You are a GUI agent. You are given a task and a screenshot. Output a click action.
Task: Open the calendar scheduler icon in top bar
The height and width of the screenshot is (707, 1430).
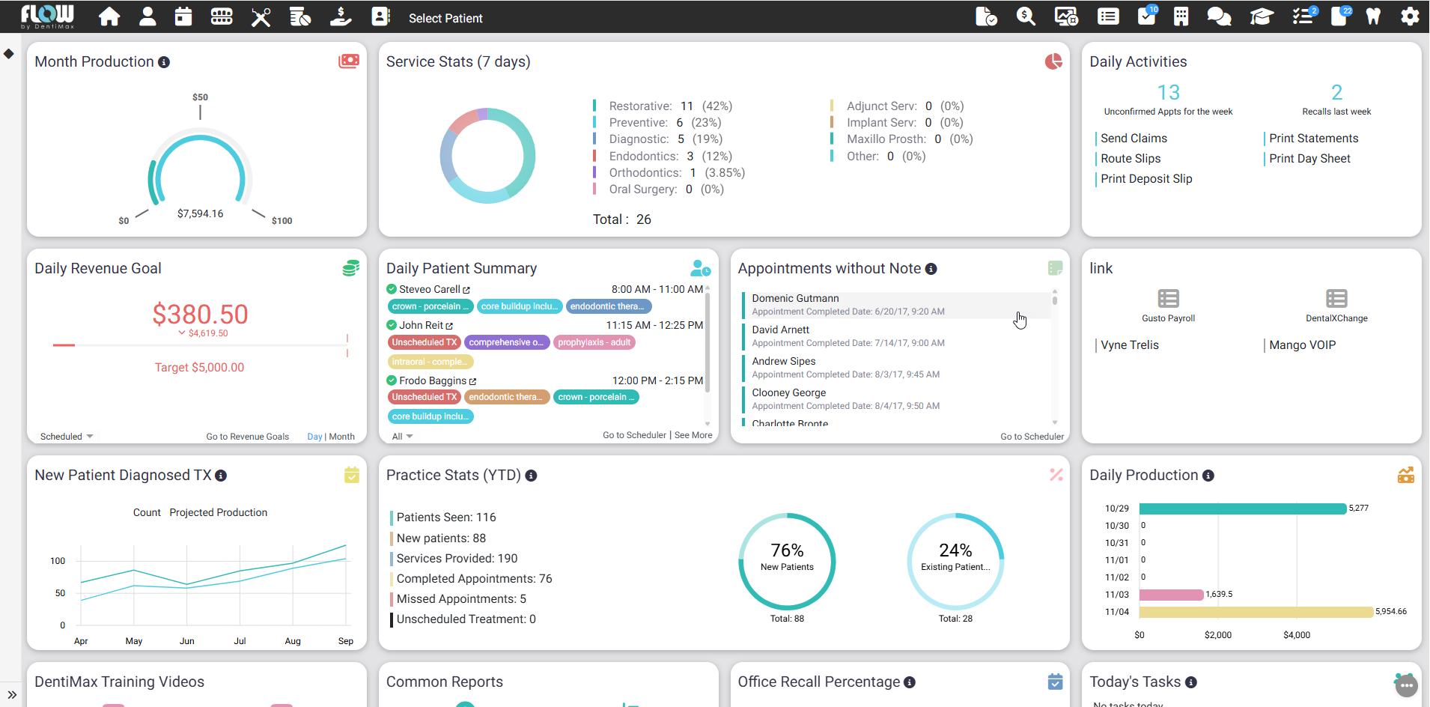(x=183, y=16)
